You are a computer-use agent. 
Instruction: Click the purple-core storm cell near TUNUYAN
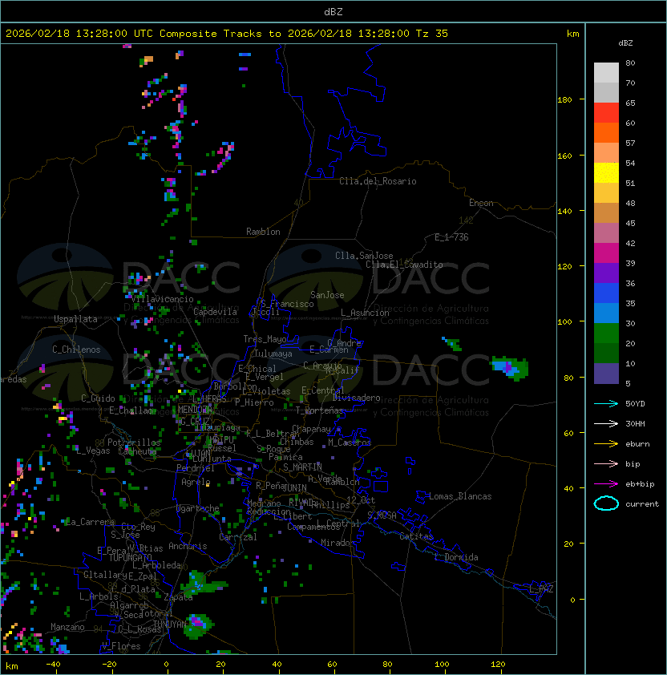point(198,625)
